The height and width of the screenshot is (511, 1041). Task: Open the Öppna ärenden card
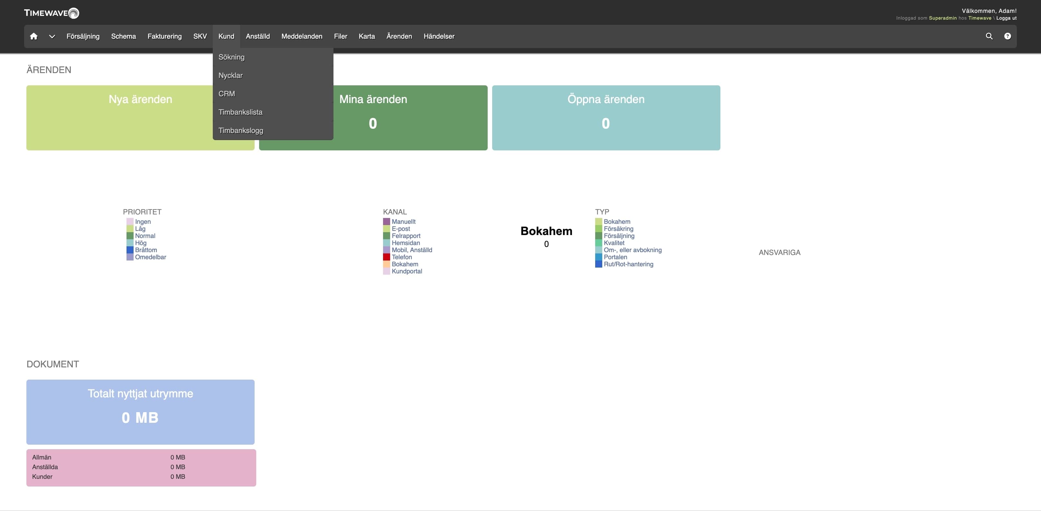606,118
